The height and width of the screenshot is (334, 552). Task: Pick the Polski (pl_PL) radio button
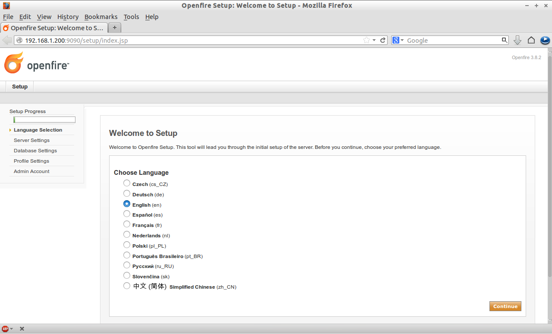(x=127, y=245)
